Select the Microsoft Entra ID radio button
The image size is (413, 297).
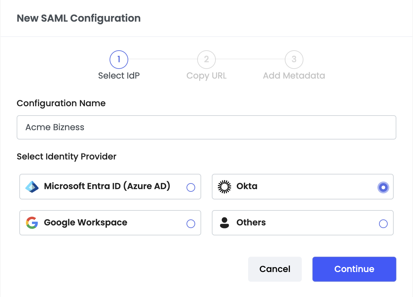[x=191, y=187]
